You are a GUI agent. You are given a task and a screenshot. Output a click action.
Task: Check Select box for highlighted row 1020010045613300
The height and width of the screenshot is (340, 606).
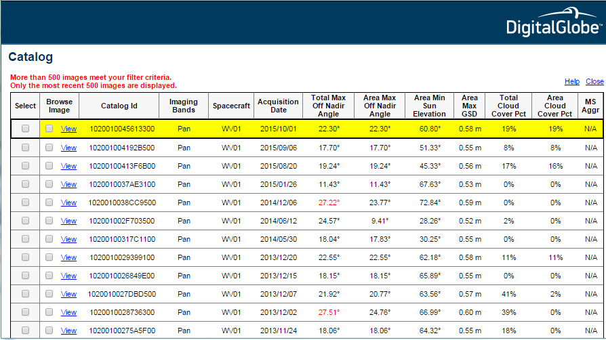(x=26, y=129)
